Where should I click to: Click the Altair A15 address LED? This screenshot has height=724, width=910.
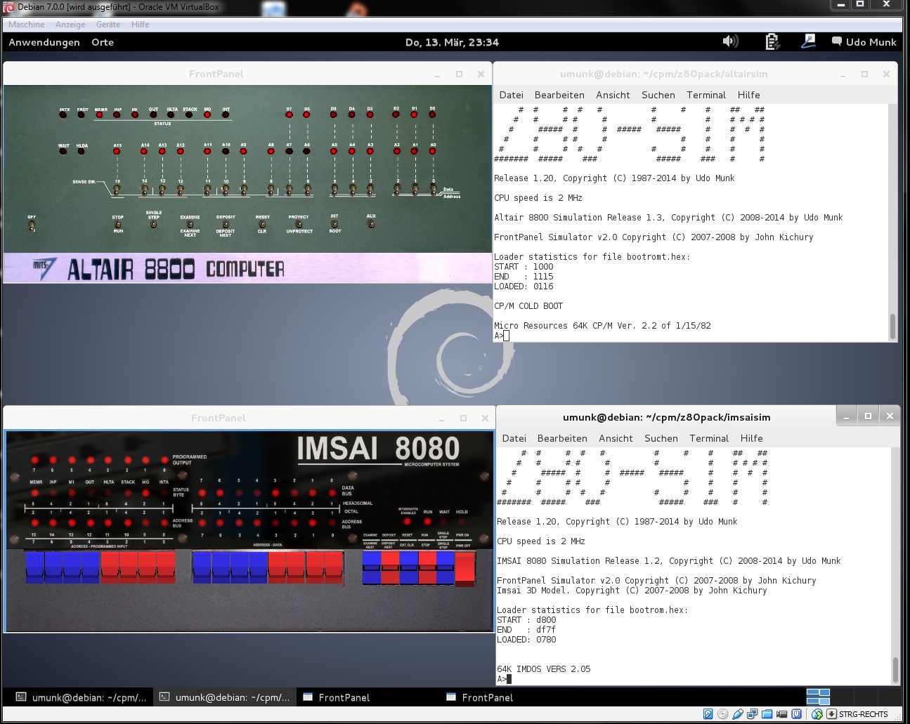[x=117, y=151]
